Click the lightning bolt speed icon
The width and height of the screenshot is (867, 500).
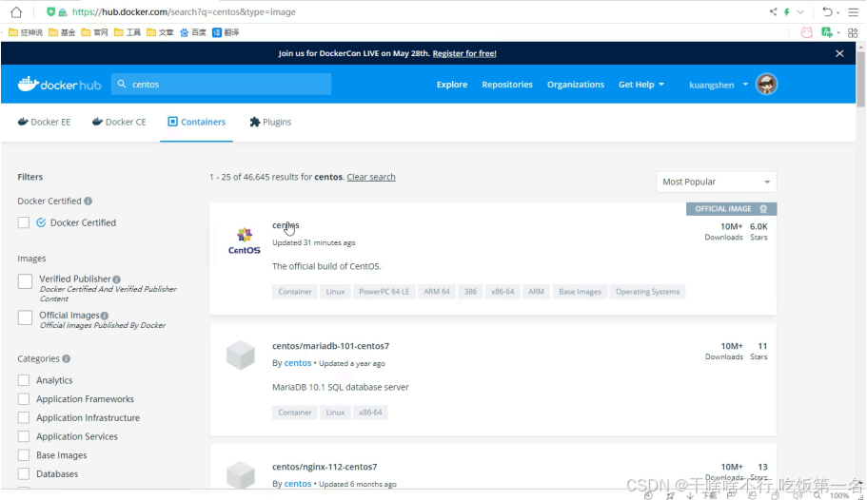tap(787, 11)
